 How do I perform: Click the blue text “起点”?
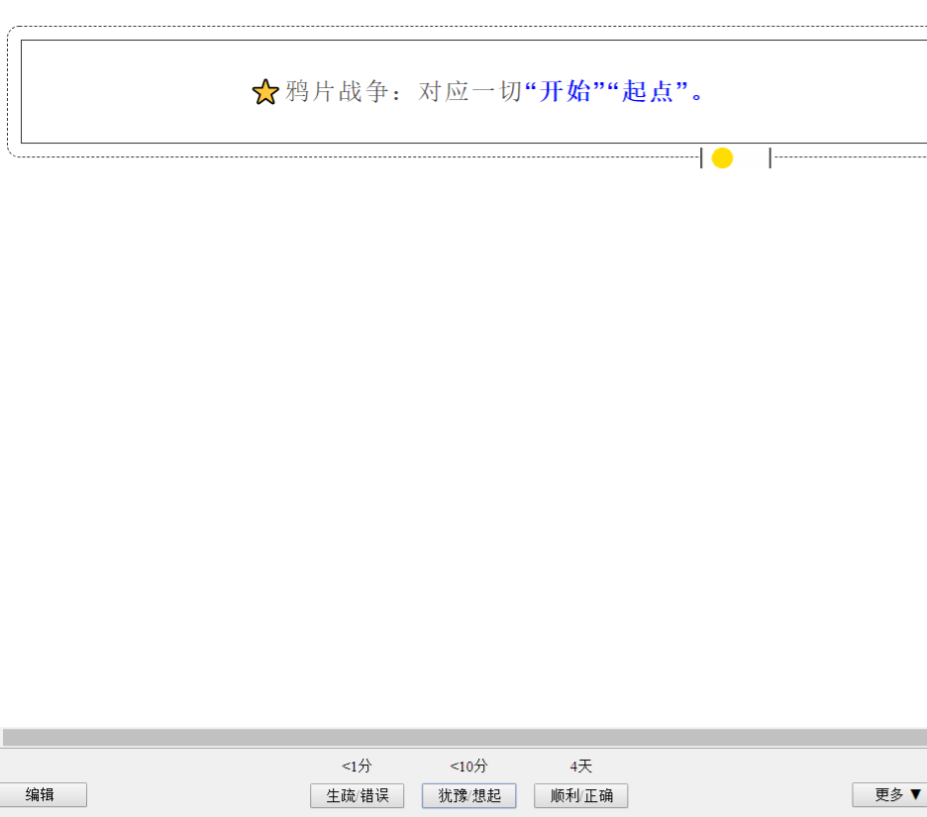648,92
